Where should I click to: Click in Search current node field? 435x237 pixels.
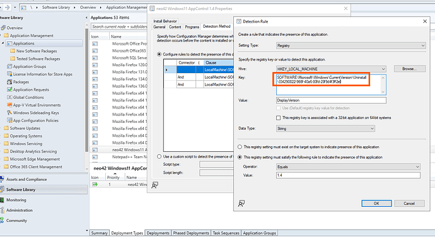119,26
